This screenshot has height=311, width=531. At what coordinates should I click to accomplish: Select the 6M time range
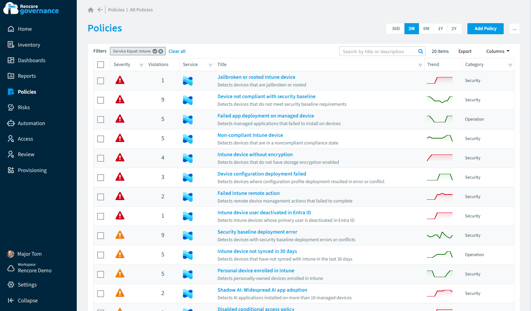coord(426,29)
